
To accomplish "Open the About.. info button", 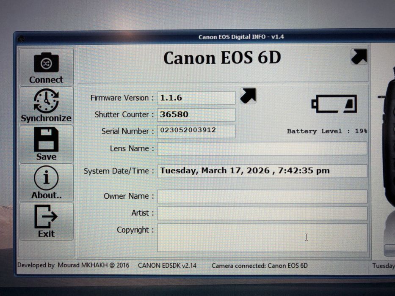I will pos(46,183).
